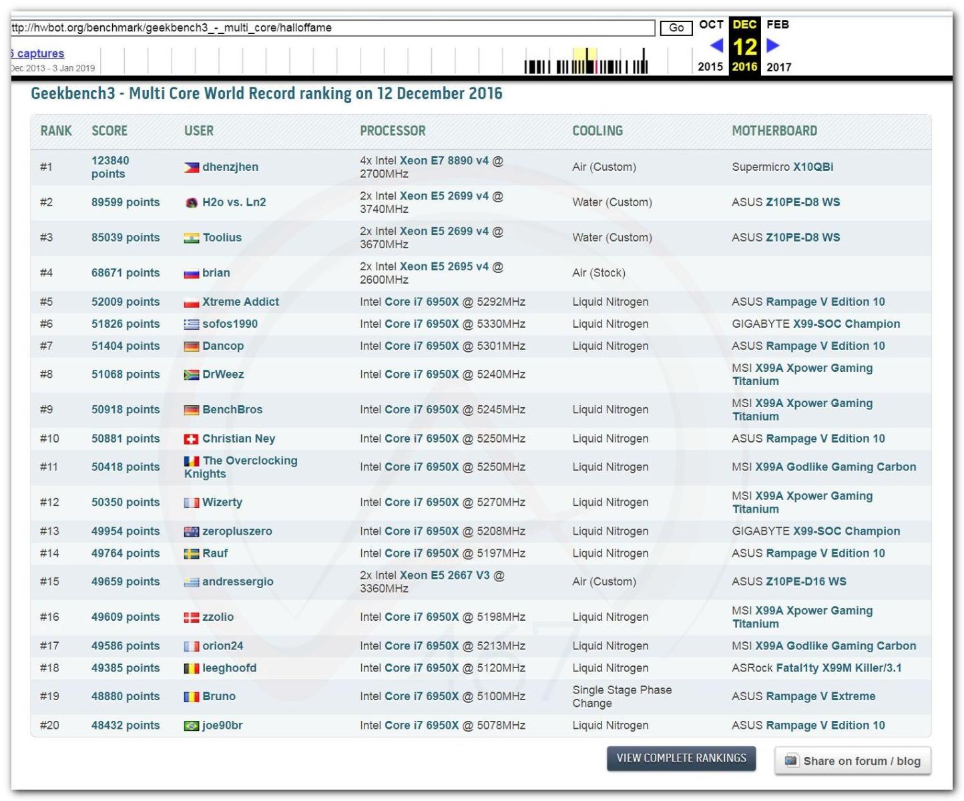
Task: Open user profile Wizerty
Action: click(x=222, y=503)
